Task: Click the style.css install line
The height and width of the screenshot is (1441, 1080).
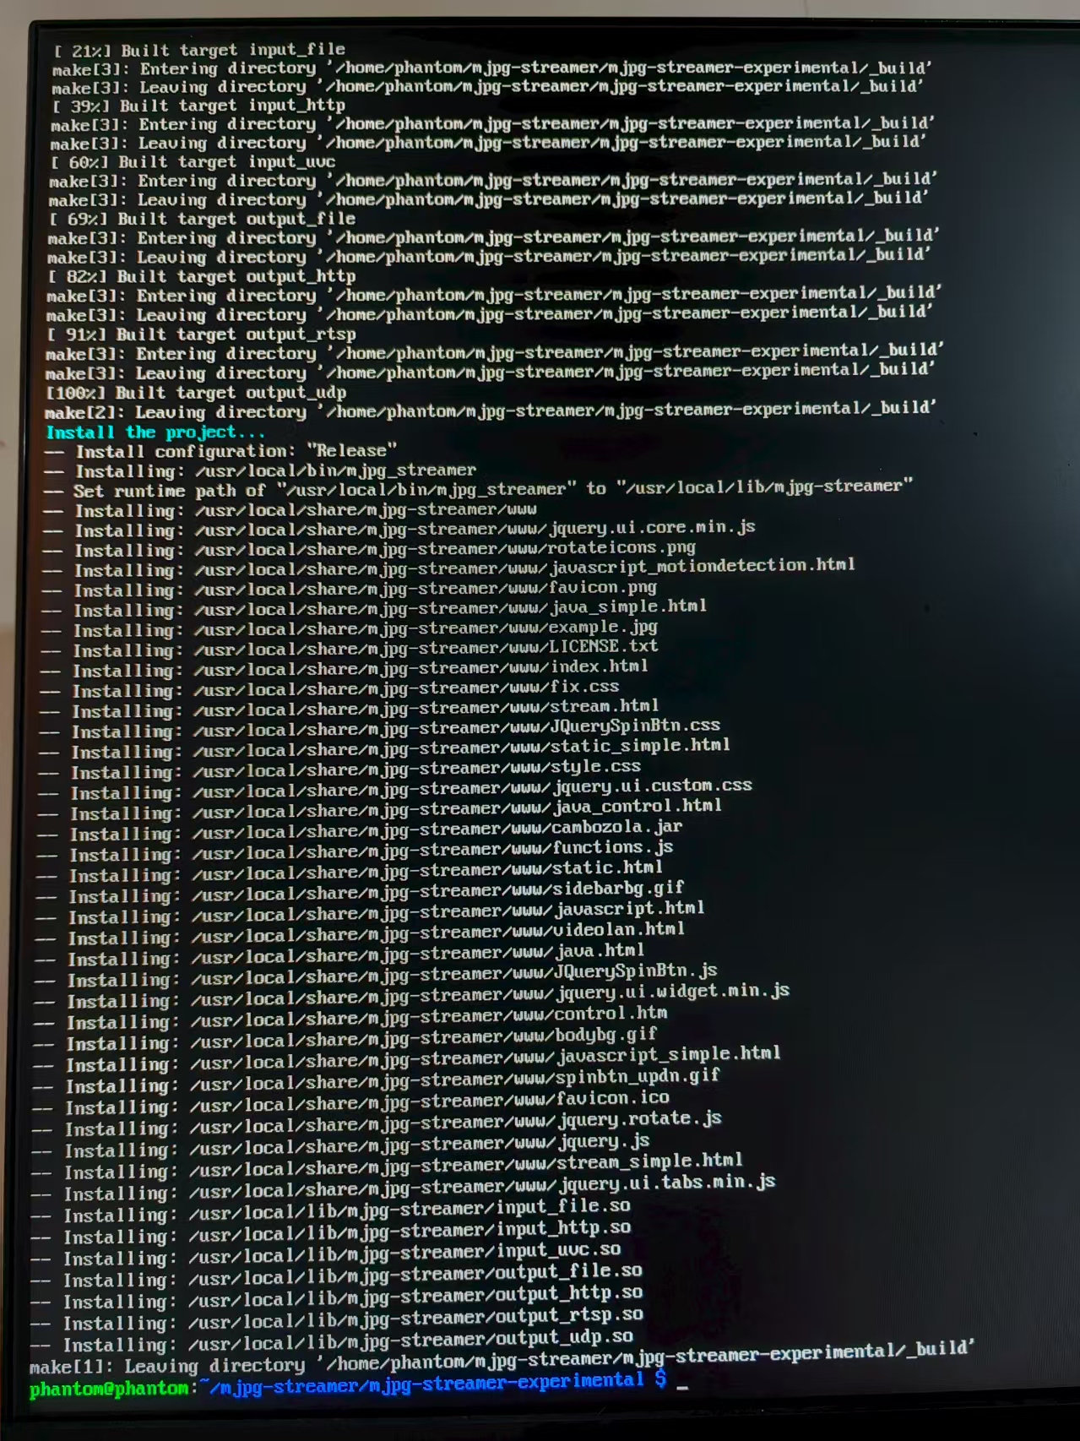Action: tap(339, 769)
